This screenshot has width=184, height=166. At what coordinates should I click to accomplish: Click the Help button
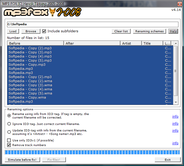173,31
